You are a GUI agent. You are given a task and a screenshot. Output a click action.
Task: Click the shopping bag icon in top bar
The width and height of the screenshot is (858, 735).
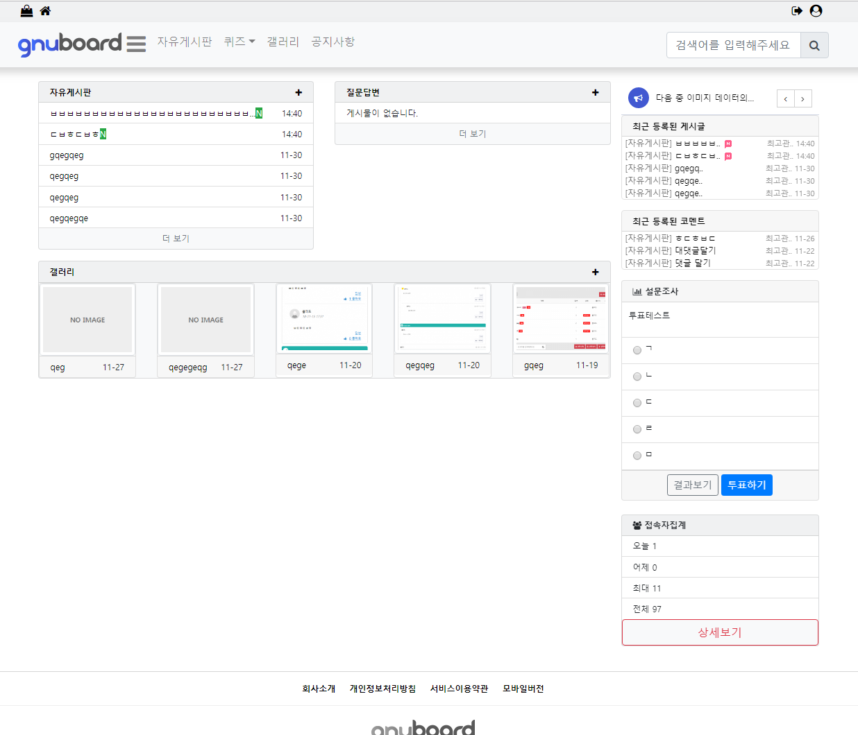pyautogui.click(x=26, y=10)
